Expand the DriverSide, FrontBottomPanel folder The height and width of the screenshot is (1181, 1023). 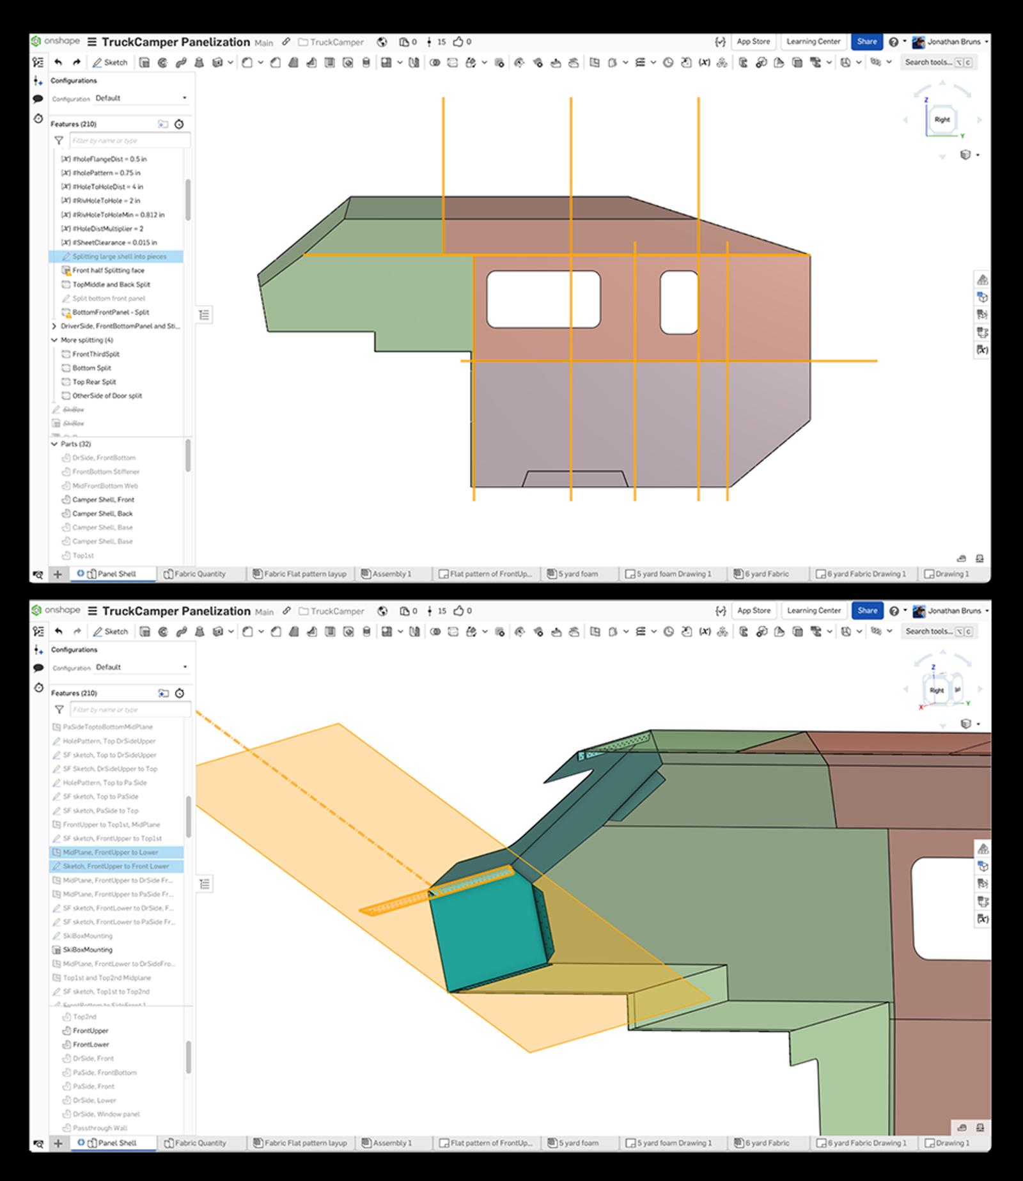coord(54,326)
